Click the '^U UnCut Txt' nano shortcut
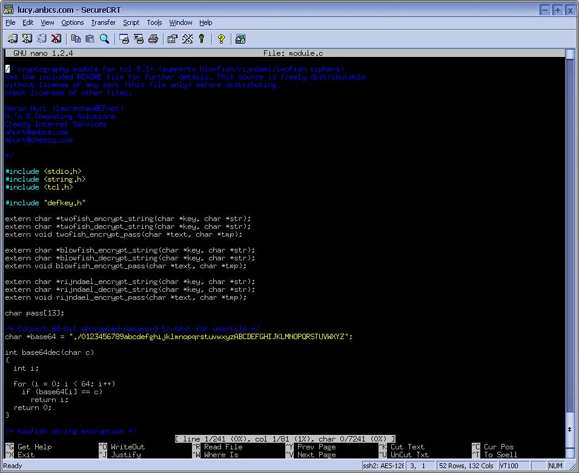This screenshot has width=579, height=473. (404, 455)
